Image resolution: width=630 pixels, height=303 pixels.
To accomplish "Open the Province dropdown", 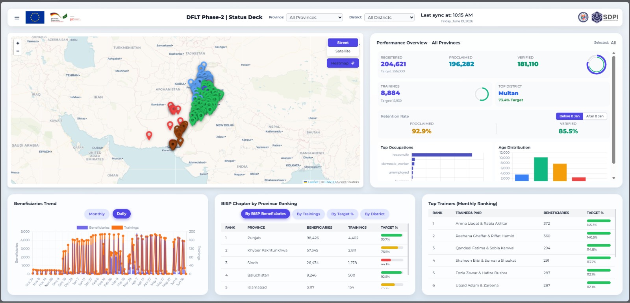I will point(315,17).
